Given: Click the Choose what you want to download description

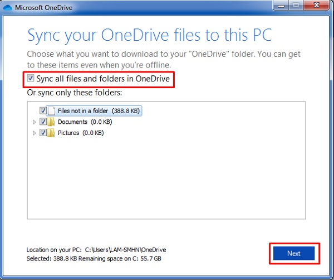Looking at the screenshot, I should tap(164, 59).
